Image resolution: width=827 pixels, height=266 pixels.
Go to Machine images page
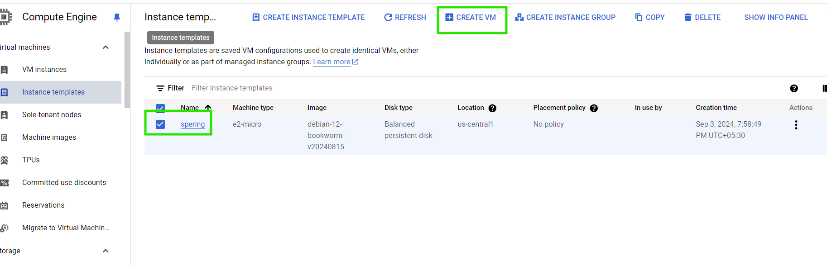pyautogui.click(x=49, y=137)
